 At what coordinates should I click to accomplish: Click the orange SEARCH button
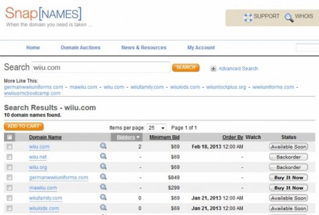tap(186, 68)
